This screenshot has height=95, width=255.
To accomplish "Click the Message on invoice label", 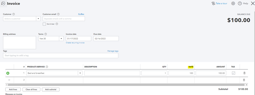I will point(14,94).
